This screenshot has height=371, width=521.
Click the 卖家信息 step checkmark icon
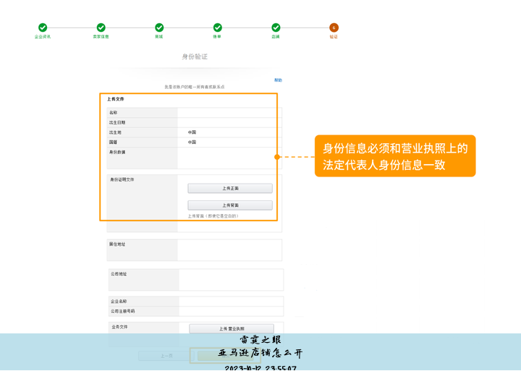click(x=101, y=27)
